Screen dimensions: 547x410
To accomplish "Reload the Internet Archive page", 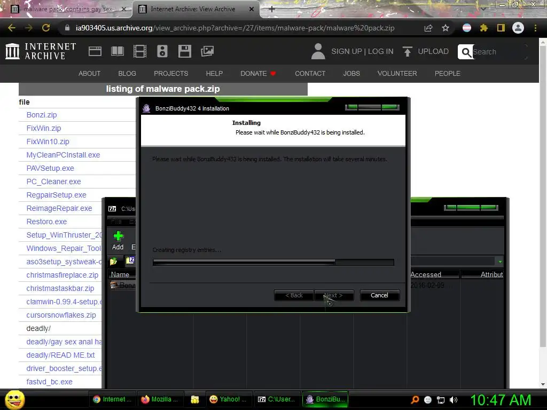I will pyautogui.click(x=46, y=28).
